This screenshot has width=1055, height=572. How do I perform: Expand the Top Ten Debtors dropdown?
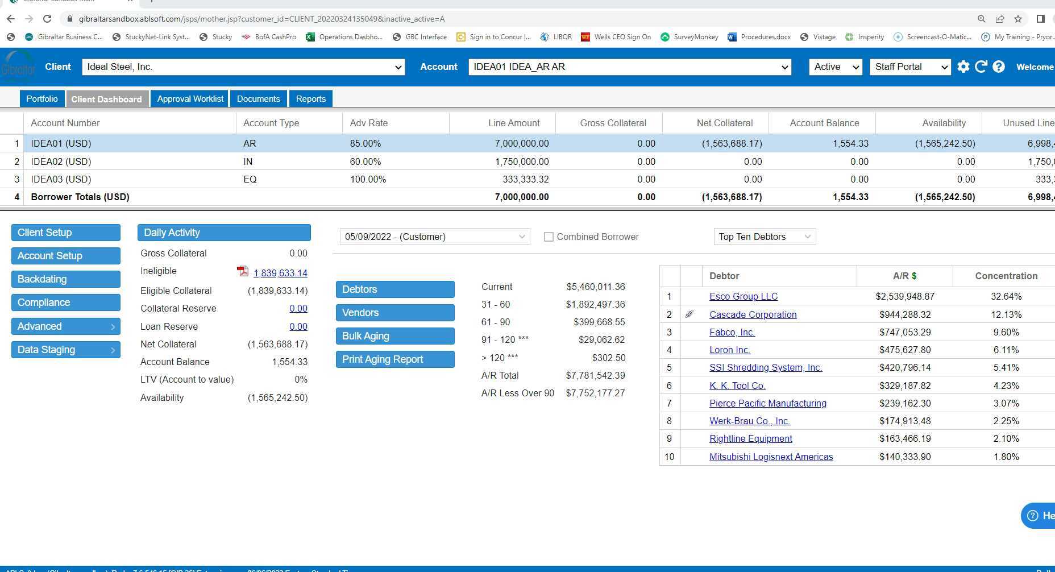(x=764, y=237)
